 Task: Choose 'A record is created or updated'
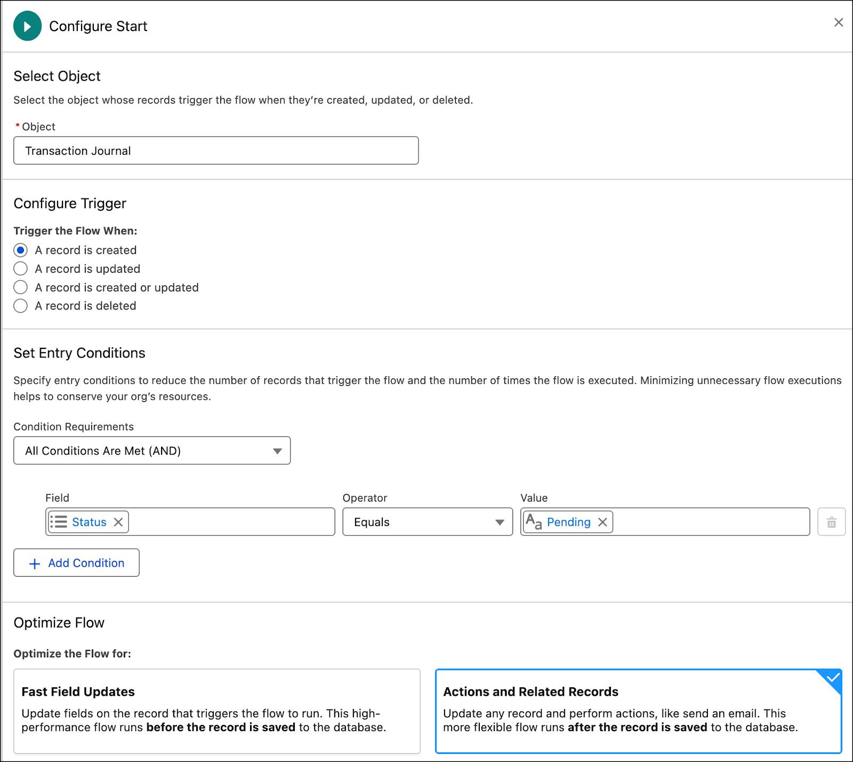click(21, 287)
